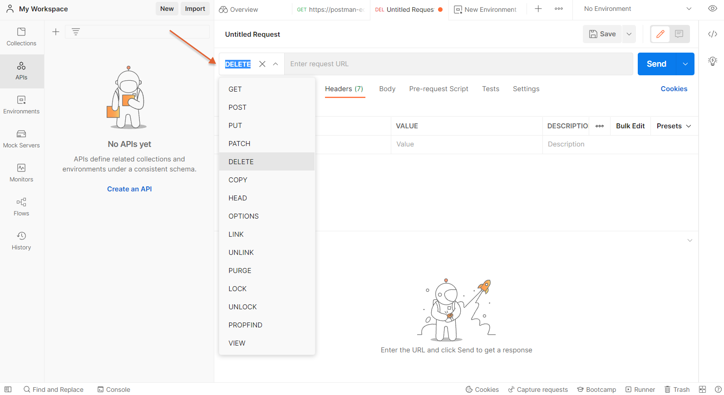The width and height of the screenshot is (724, 395).
Task: Click the code snippet icon
Action: (712, 34)
